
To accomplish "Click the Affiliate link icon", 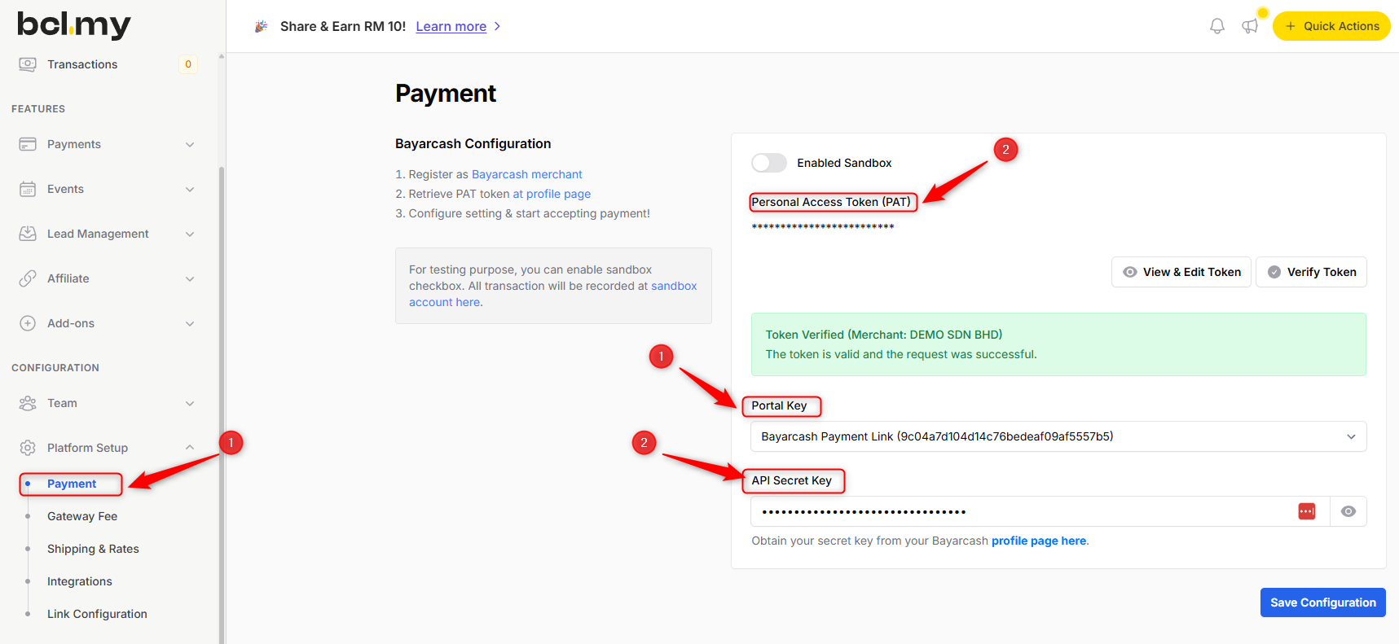I will (28, 278).
